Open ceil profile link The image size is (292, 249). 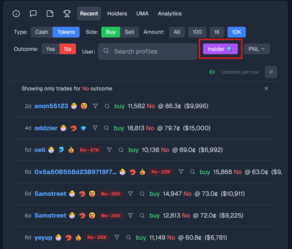[x=40, y=150]
